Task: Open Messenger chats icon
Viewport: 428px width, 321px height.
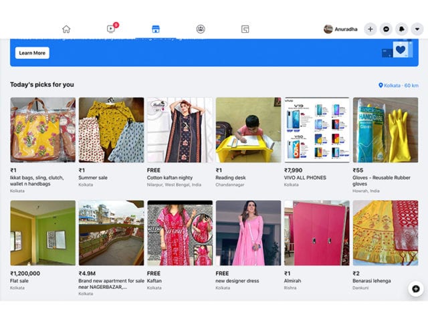Action: [x=387, y=29]
